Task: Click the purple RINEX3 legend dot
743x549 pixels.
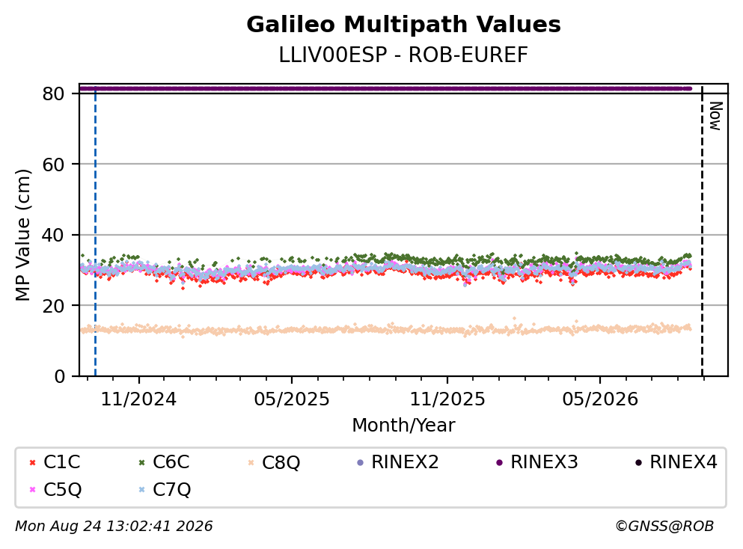Action: coord(499,462)
